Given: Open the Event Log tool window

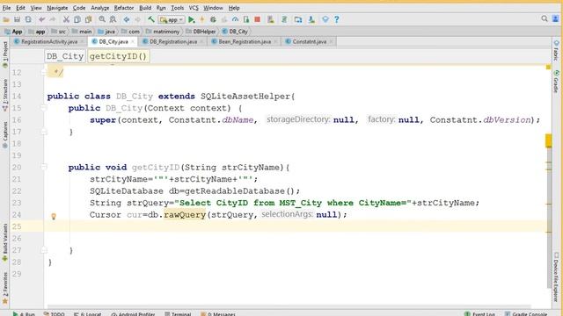Looking at the screenshot, I should point(479,313).
